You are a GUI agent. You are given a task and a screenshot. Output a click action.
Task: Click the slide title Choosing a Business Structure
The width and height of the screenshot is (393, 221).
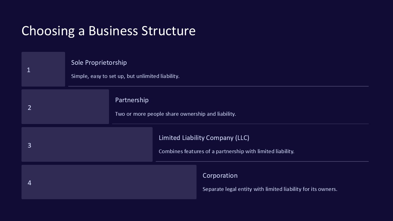coord(108,31)
